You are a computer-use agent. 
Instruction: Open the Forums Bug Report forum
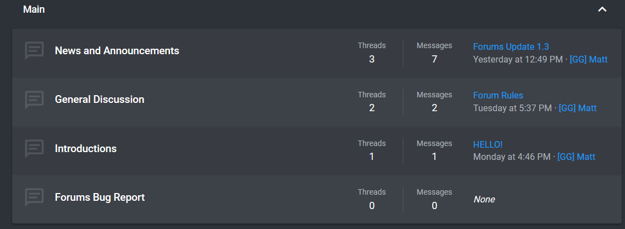tap(100, 197)
